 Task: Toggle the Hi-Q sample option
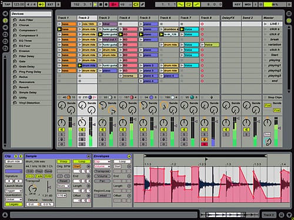point(30,176)
